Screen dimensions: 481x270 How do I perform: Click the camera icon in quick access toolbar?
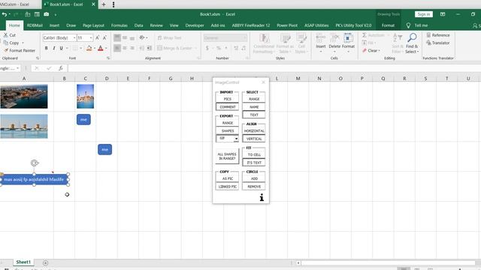pyautogui.click(x=47, y=14)
